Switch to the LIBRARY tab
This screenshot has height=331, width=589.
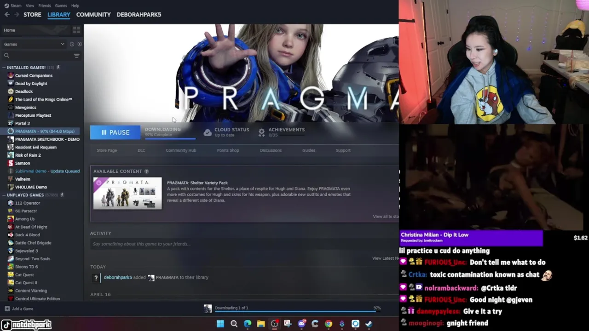[x=59, y=15]
